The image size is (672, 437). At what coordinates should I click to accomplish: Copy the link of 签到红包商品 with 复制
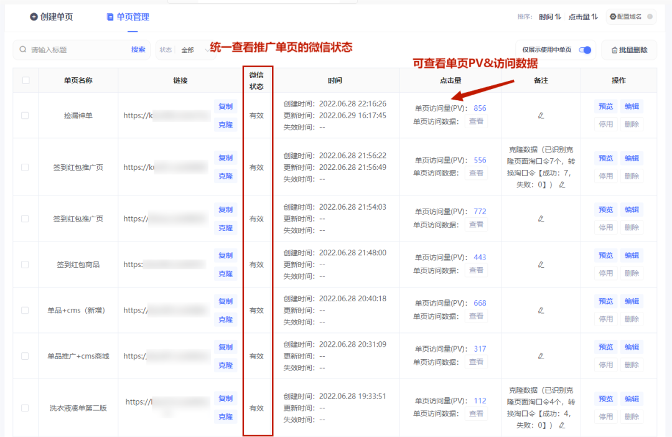coord(225,256)
